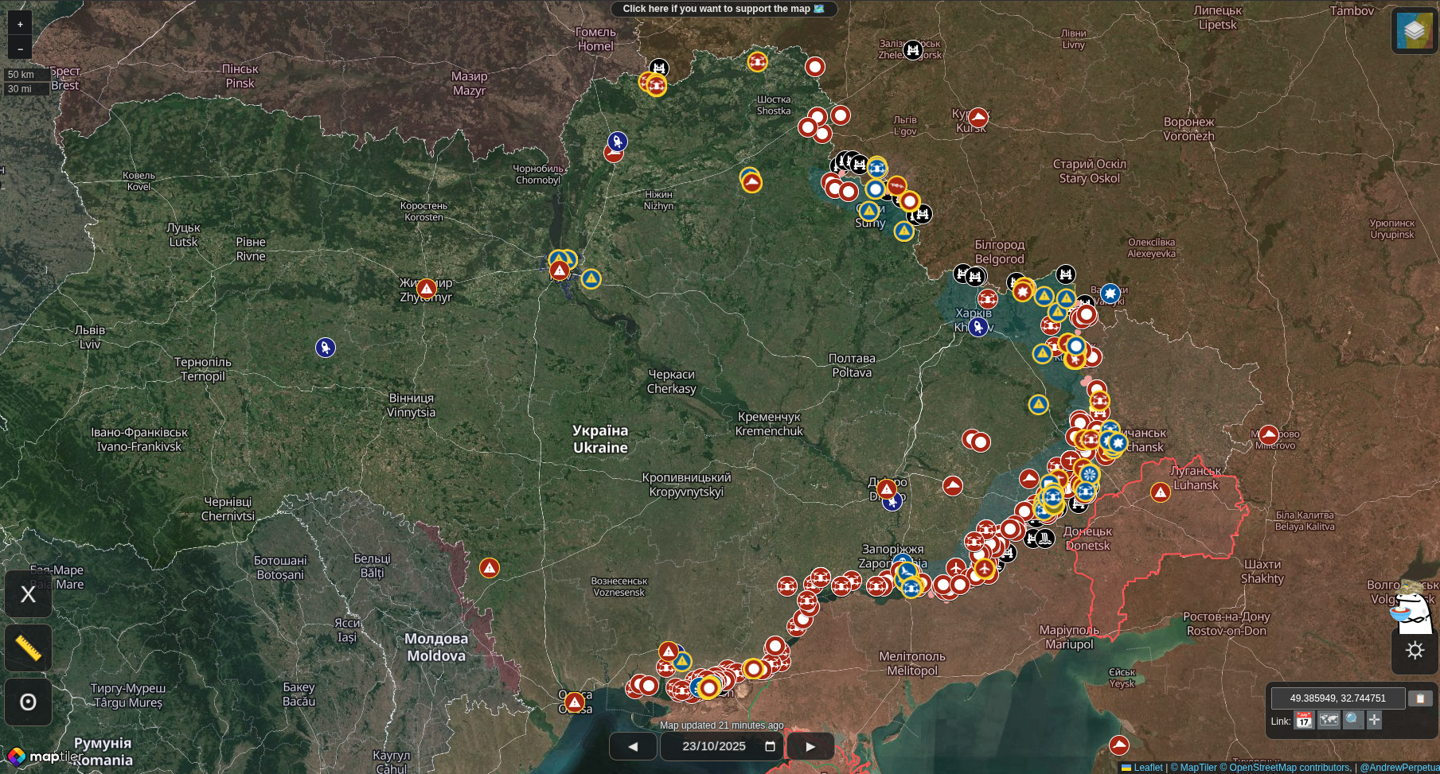Close the side tools with X button
The height and width of the screenshot is (774, 1440).
click(28, 594)
